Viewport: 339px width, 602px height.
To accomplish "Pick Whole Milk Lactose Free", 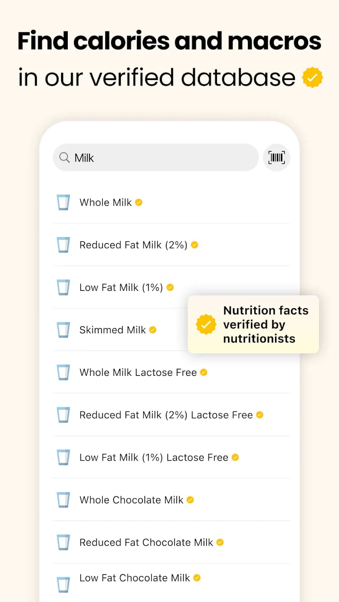I will point(138,373).
